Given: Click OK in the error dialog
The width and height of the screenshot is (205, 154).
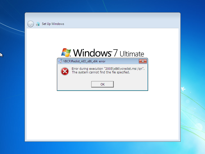Looking at the screenshot, I should (x=102, y=84).
